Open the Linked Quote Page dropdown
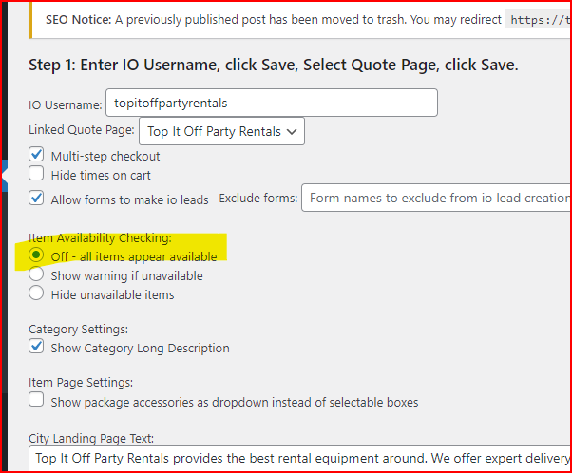 pyautogui.click(x=221, y=132)
